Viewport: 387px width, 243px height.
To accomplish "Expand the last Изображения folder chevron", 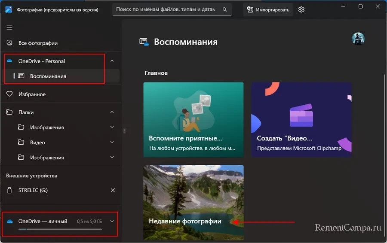I will click(112, 157).
